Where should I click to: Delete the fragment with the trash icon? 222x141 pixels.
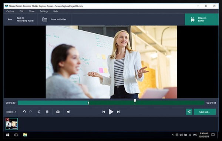pyautogui.click(x=47, y=112)
